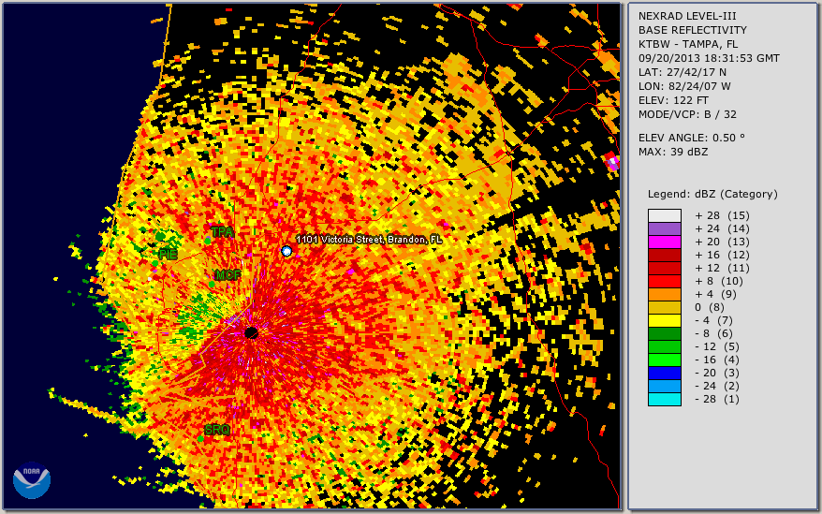
Task: Click the -24 (2) light blue swatch
Action: tap(664, 386)
